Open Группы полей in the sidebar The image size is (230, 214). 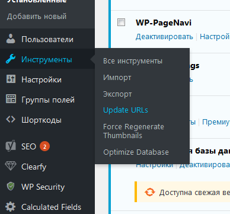pos(48,100)
